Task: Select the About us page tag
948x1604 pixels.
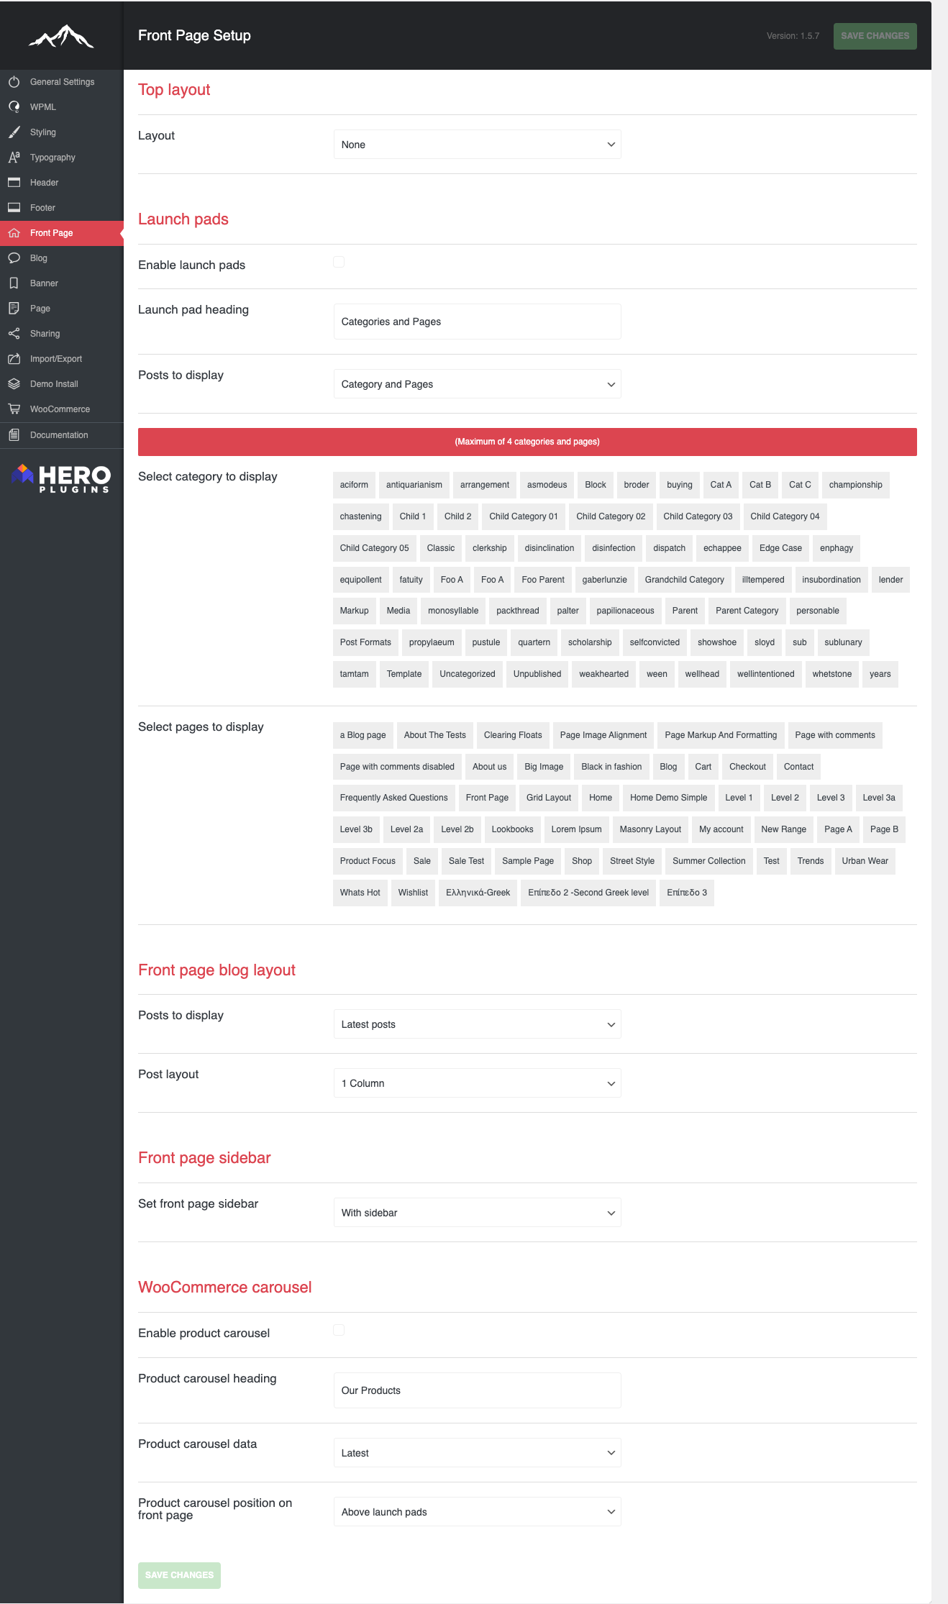Action: coord(489,767)
